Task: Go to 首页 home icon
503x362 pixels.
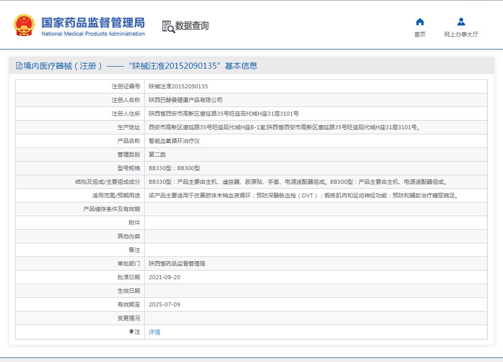Action: pos(420,22)
